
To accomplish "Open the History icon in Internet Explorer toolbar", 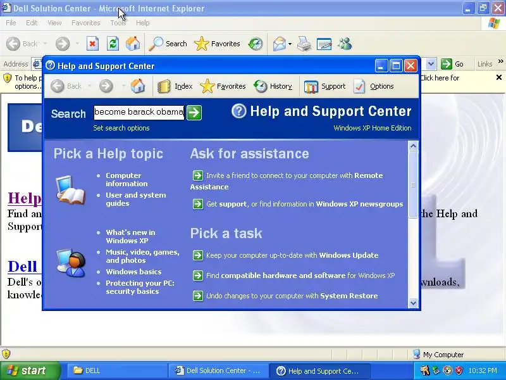I will (256, 44).
